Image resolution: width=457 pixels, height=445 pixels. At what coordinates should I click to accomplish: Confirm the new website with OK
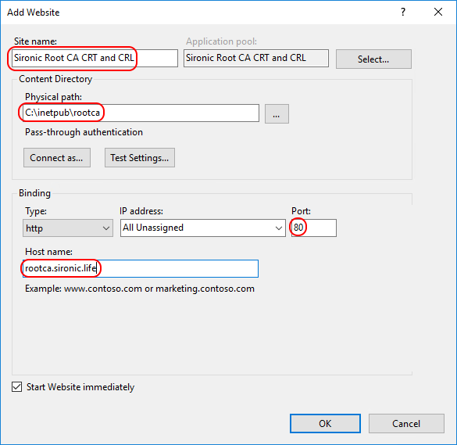(x=325, y=423)
